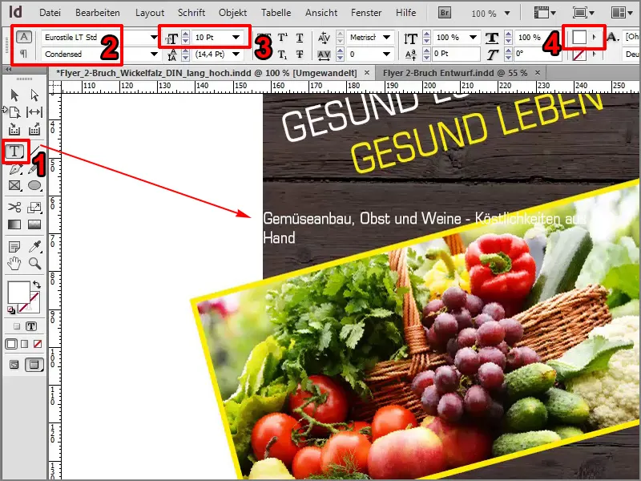Image resolution: width=641 pixels, height=481 pixels.
Task: Click stroke swatch in control bar
Action: point(579,55)
